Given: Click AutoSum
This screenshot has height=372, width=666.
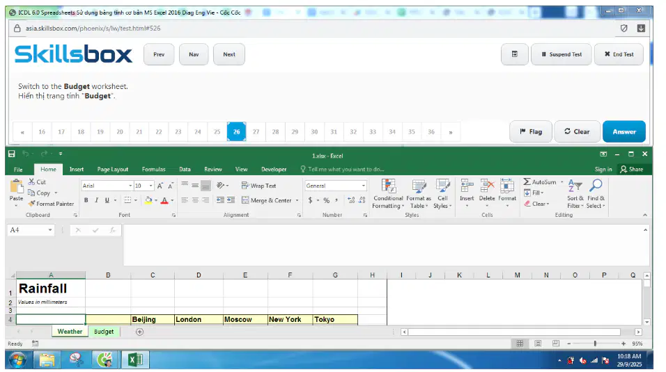Looking at the screenshot, I should [x=540, y=181].
